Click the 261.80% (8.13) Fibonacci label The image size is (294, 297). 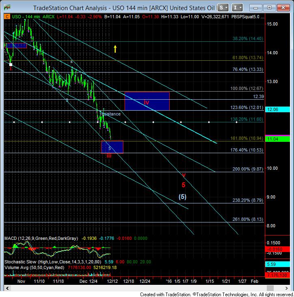point(248,219)
